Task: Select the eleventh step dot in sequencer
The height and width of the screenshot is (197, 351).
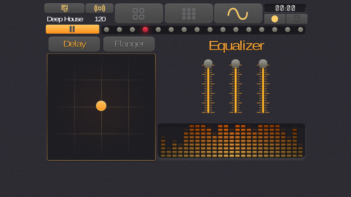Action: [x=236, y=30]
